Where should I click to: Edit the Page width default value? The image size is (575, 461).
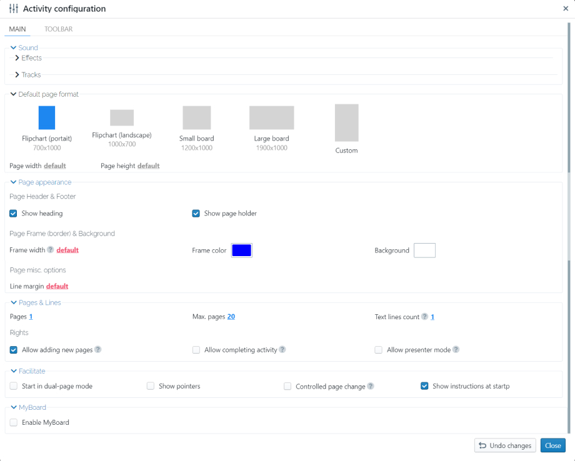click(55, 166)
